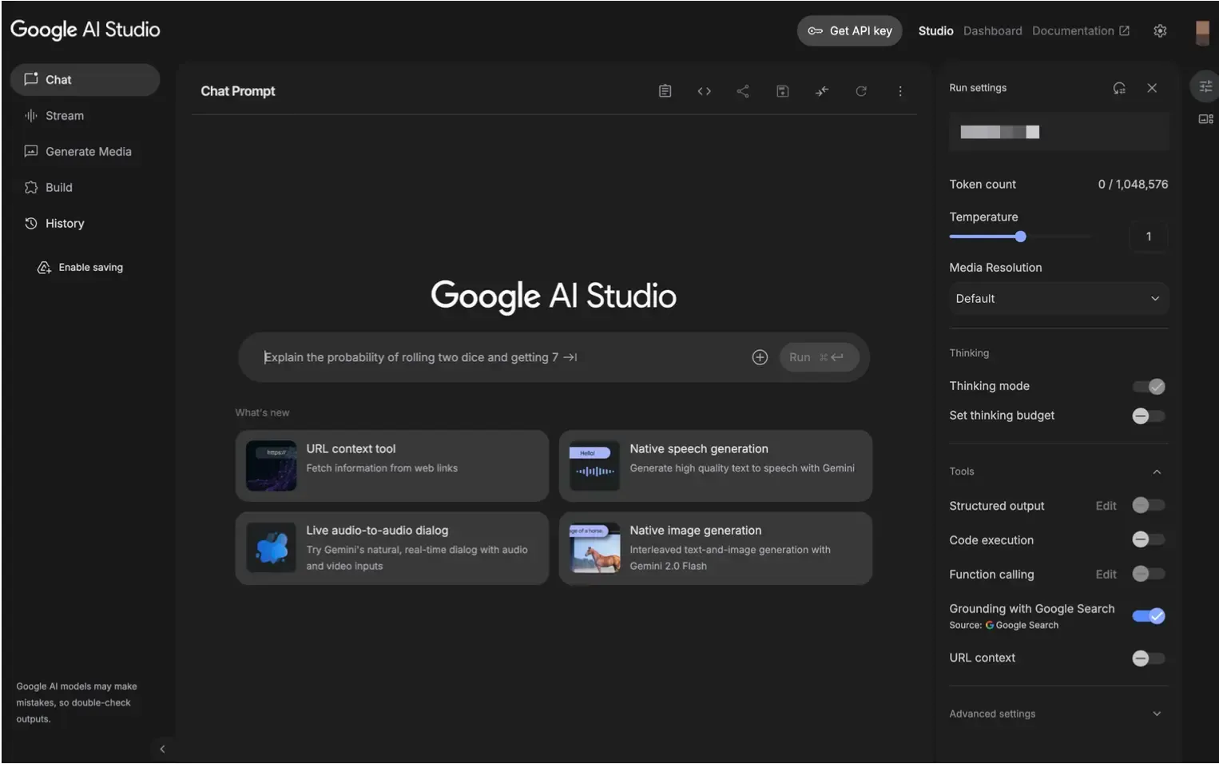Image resolution: width=1219 pixels, height=764 pixels.
Task: Click Edit next to Function calling
Action: [1106, 574]
